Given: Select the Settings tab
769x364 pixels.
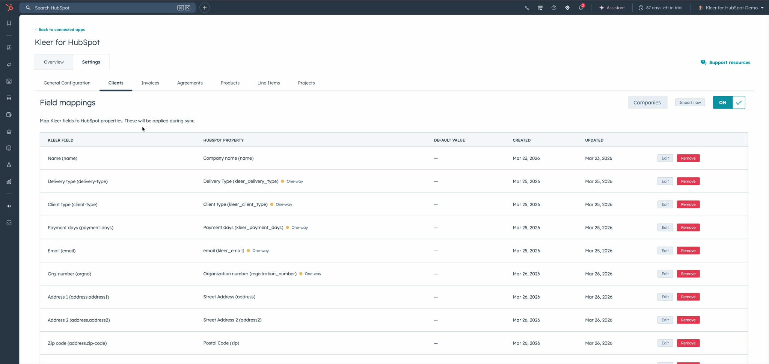Looking at the screenshot, I should click(91, 62).
